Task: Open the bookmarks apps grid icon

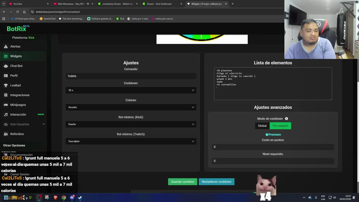Action: (x=4, y=19)
